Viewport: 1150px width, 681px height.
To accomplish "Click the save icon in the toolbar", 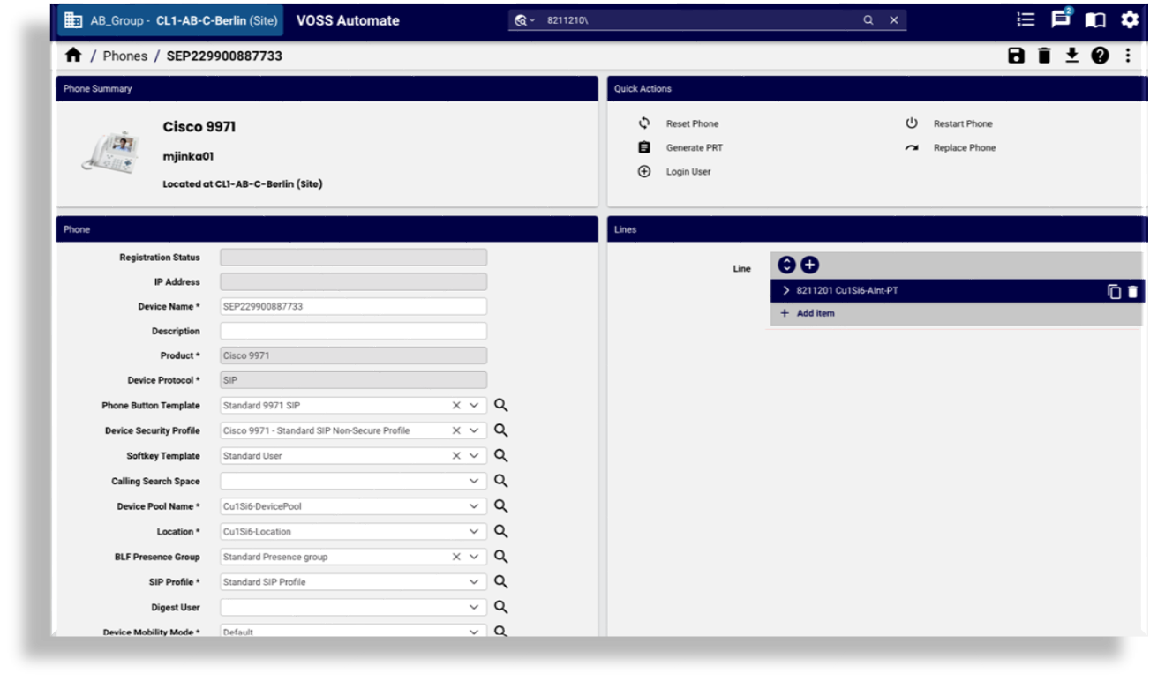I will click(x=1016, y=56).
